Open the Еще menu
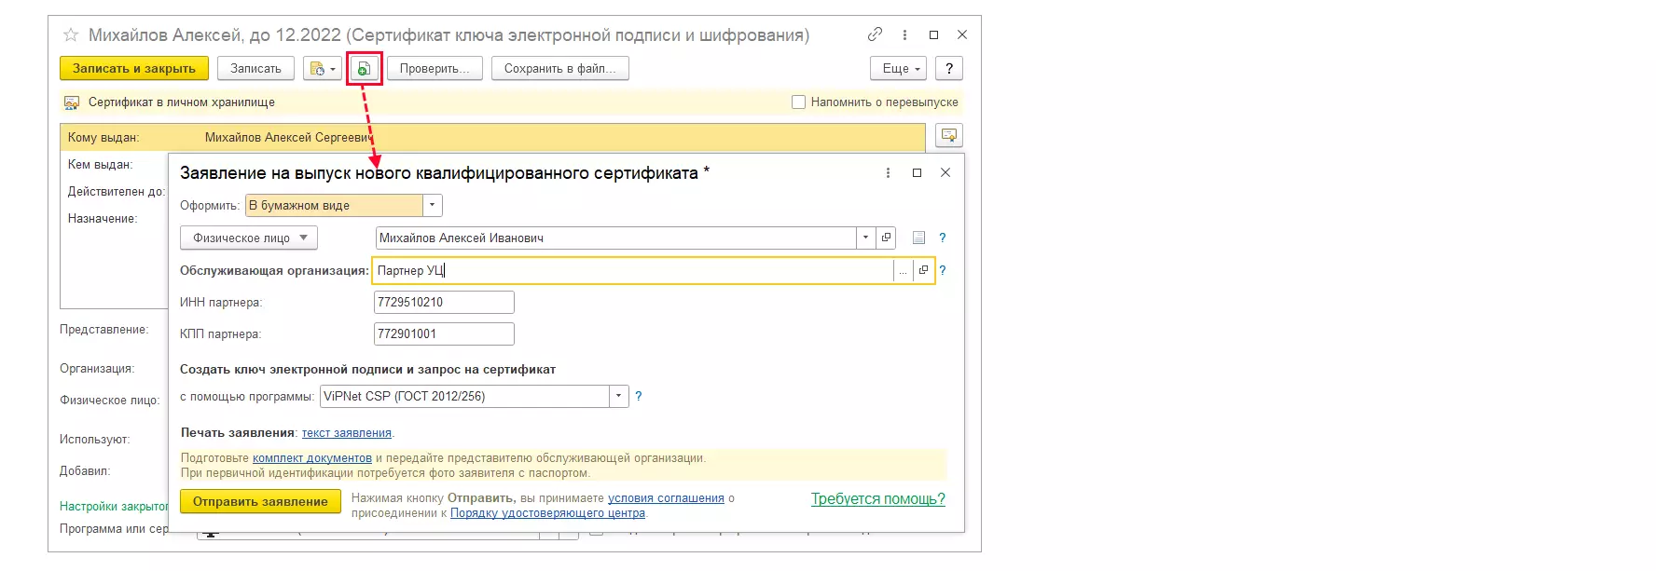Viewport: 1656px width, 571px height. pyautogui.click(x=902, y=69)
